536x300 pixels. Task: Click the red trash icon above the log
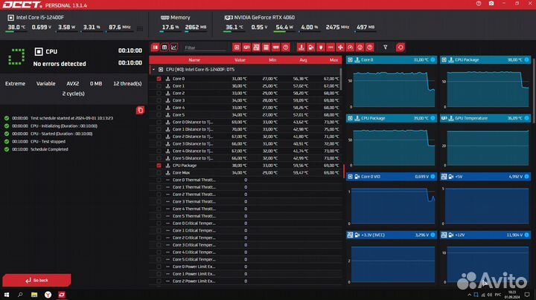point(141,110)
